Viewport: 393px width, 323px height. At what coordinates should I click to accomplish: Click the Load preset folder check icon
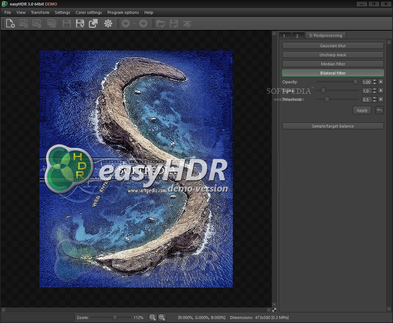pyautogui.click(x=160, y=24)
